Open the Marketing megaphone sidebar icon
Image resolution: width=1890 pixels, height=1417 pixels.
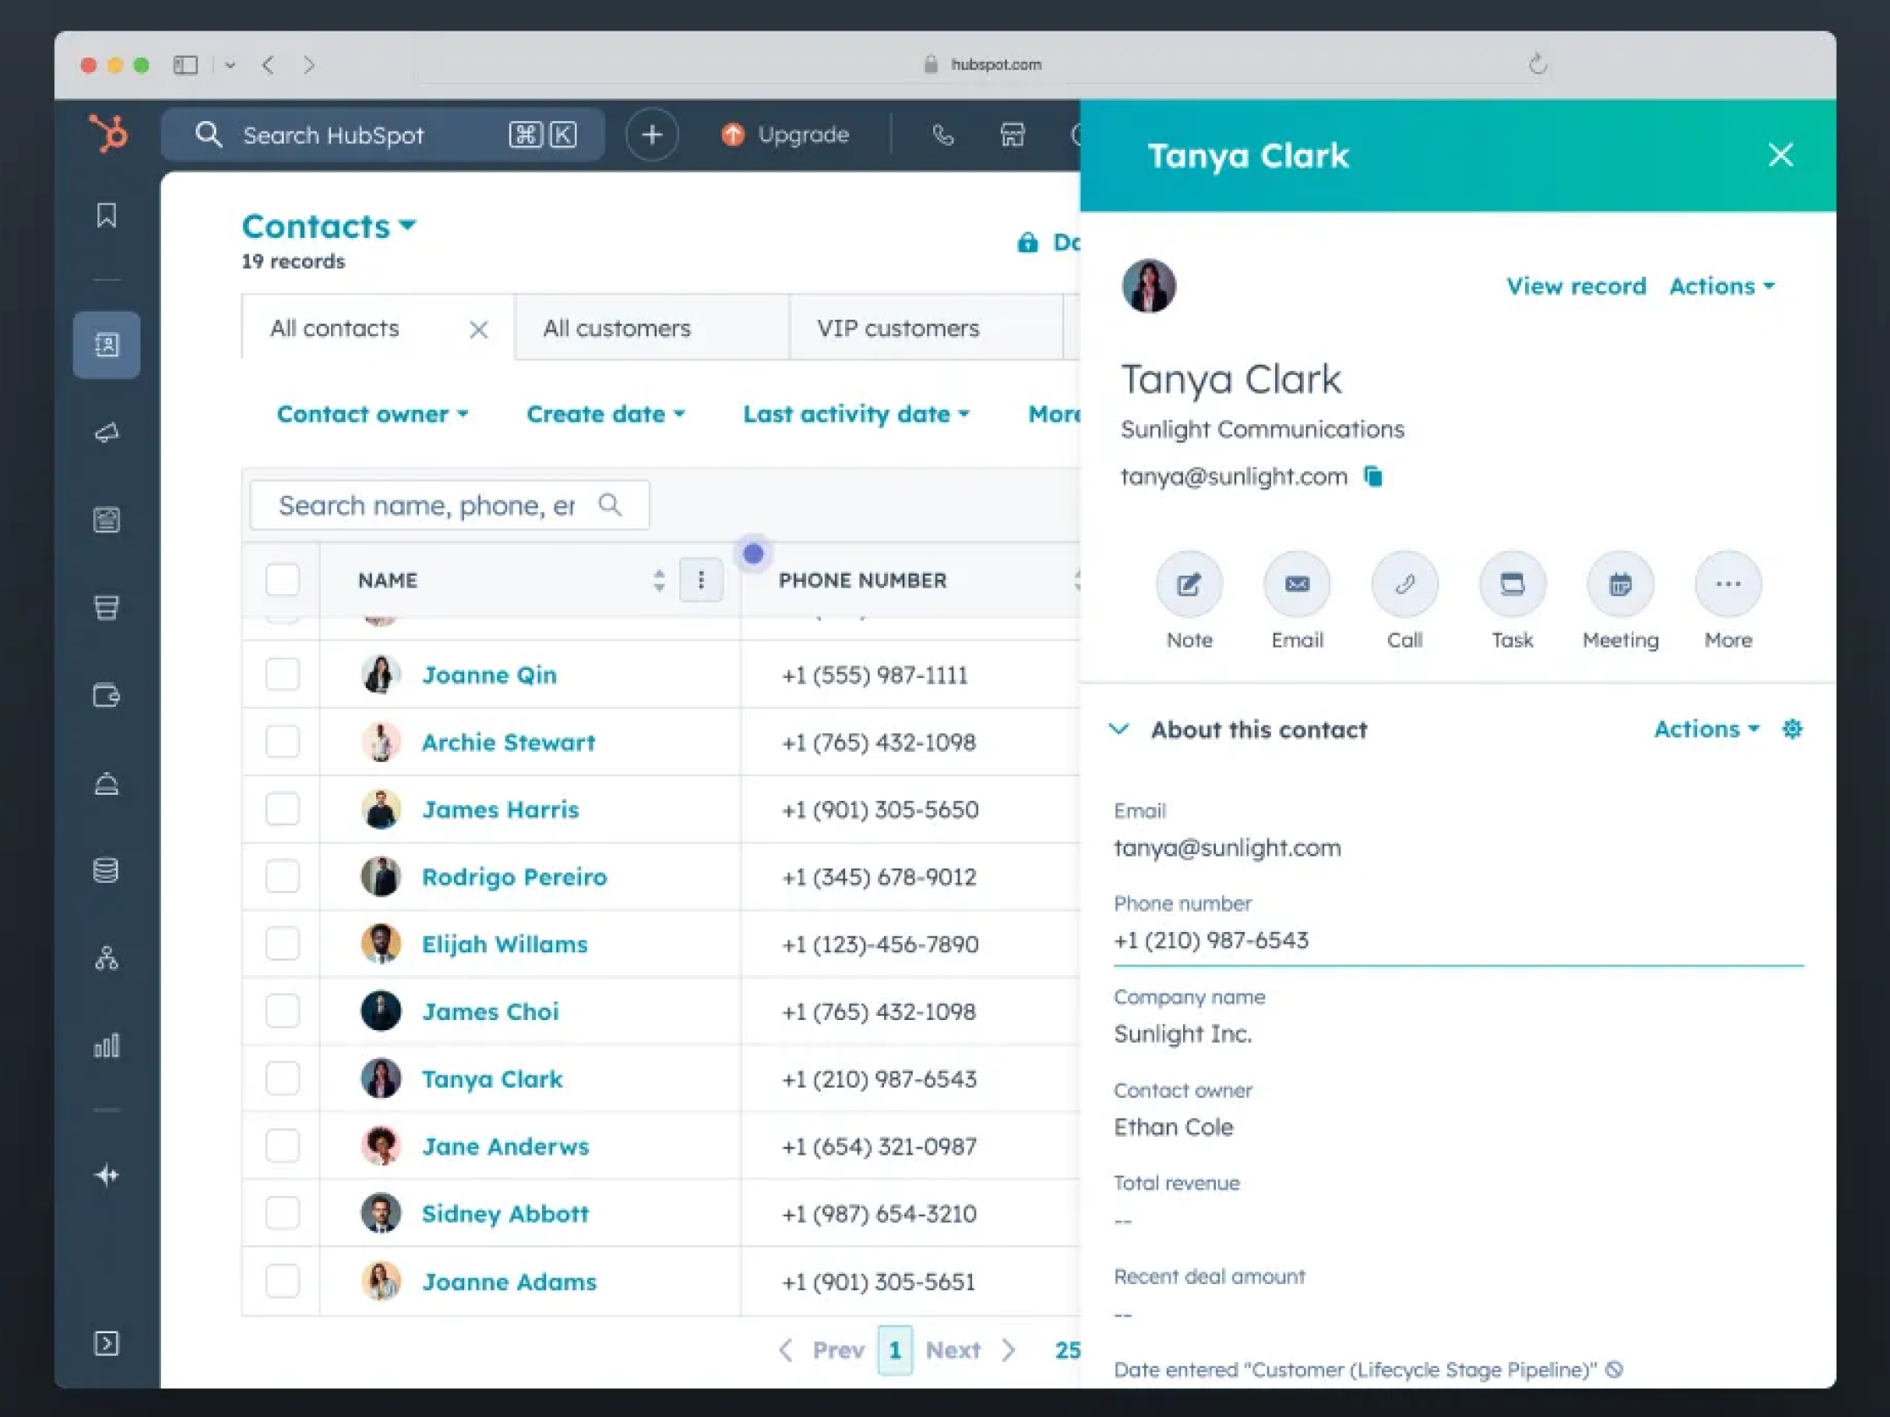[107, 433]
